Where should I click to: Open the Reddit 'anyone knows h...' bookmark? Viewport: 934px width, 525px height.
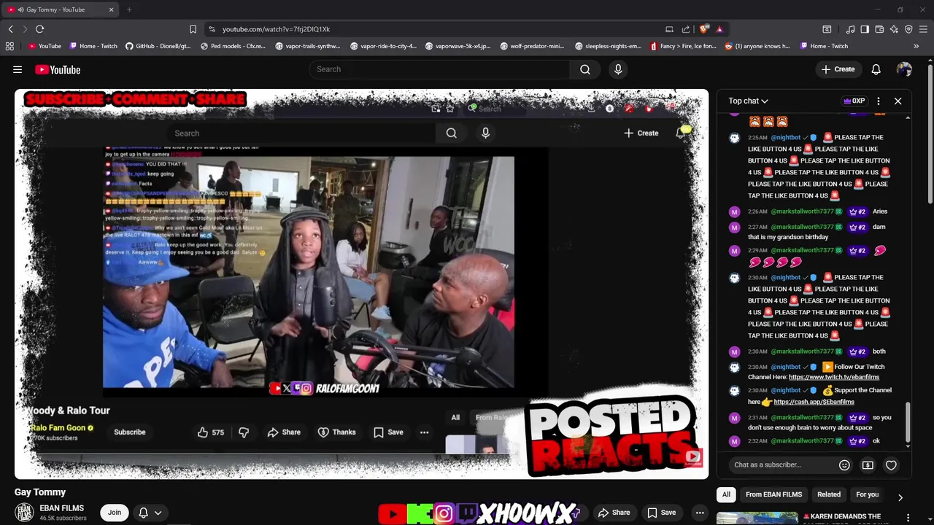[757, 46]
